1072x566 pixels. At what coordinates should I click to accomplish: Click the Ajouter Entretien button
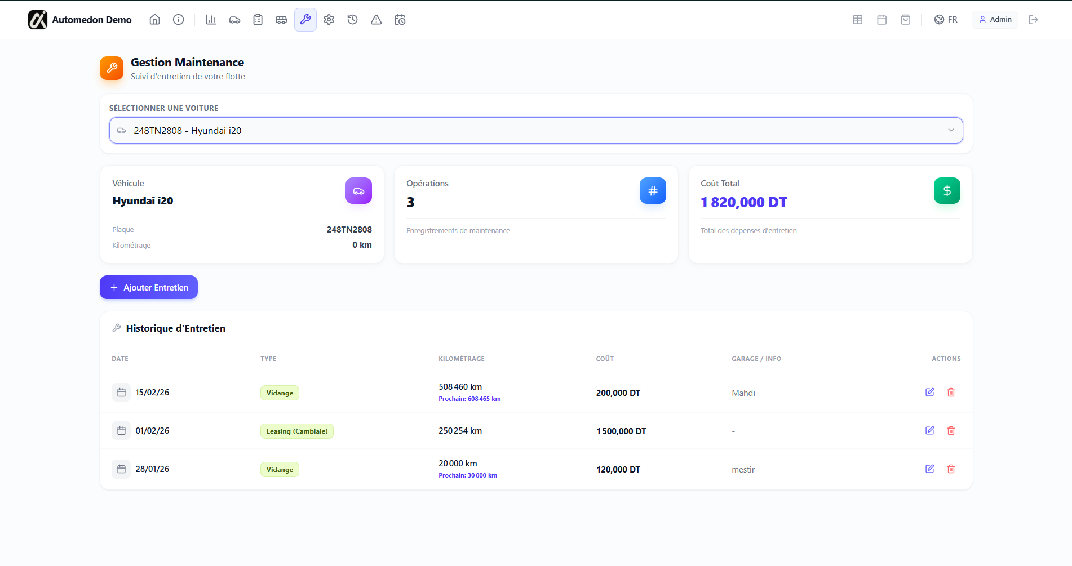point(148,287)
